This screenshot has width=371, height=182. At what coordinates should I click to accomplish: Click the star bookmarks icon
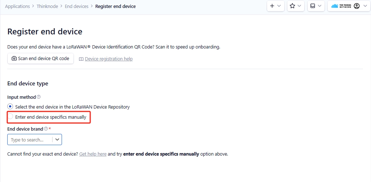tap(292, 6)
